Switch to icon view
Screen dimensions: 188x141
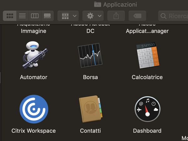coord(10,16)
